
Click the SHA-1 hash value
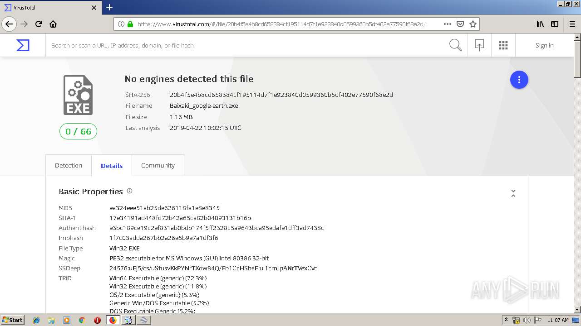180,218
